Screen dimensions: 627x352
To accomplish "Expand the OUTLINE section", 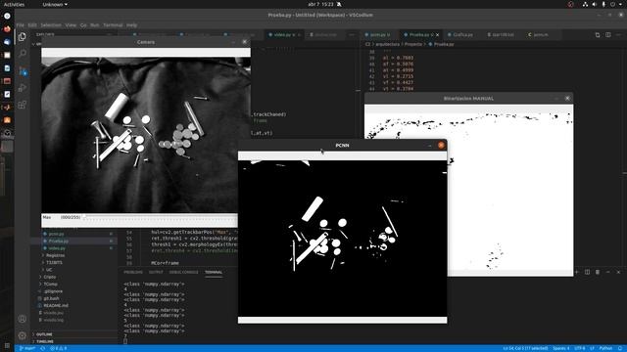I will pos(44,334).
